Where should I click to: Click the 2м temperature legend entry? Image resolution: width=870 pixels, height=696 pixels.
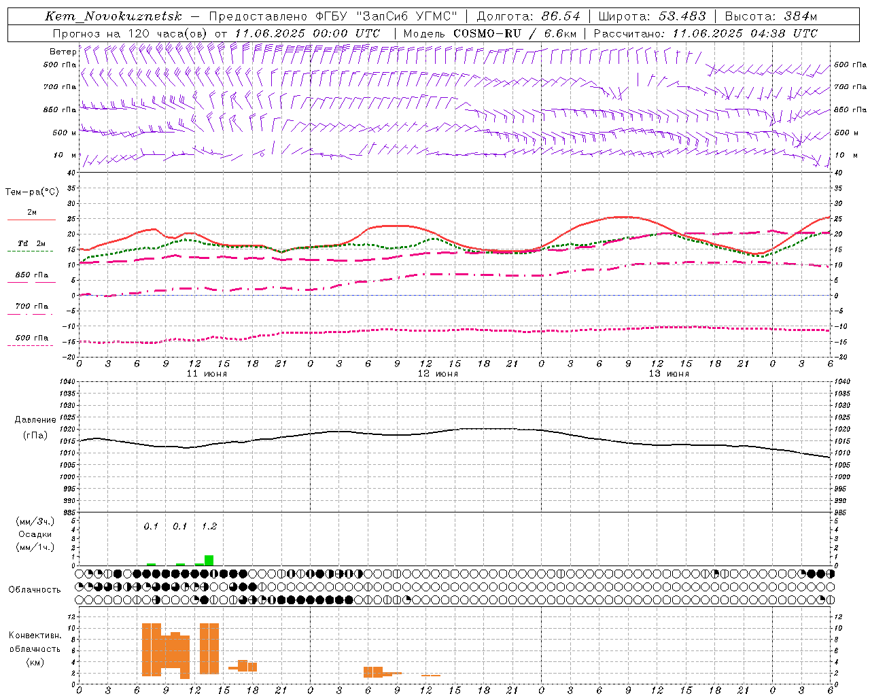click(x=32, y=213)
